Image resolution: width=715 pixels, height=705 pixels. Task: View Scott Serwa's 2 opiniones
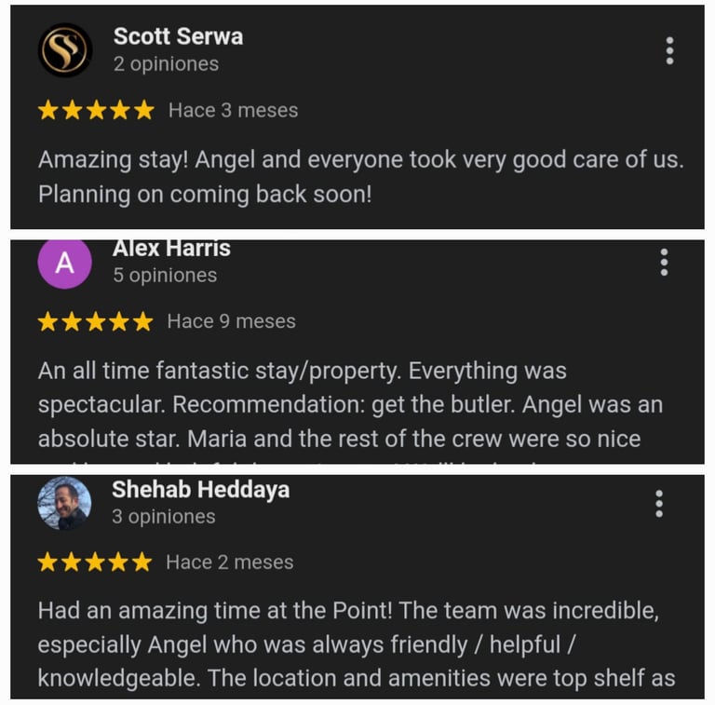point(166,64)
